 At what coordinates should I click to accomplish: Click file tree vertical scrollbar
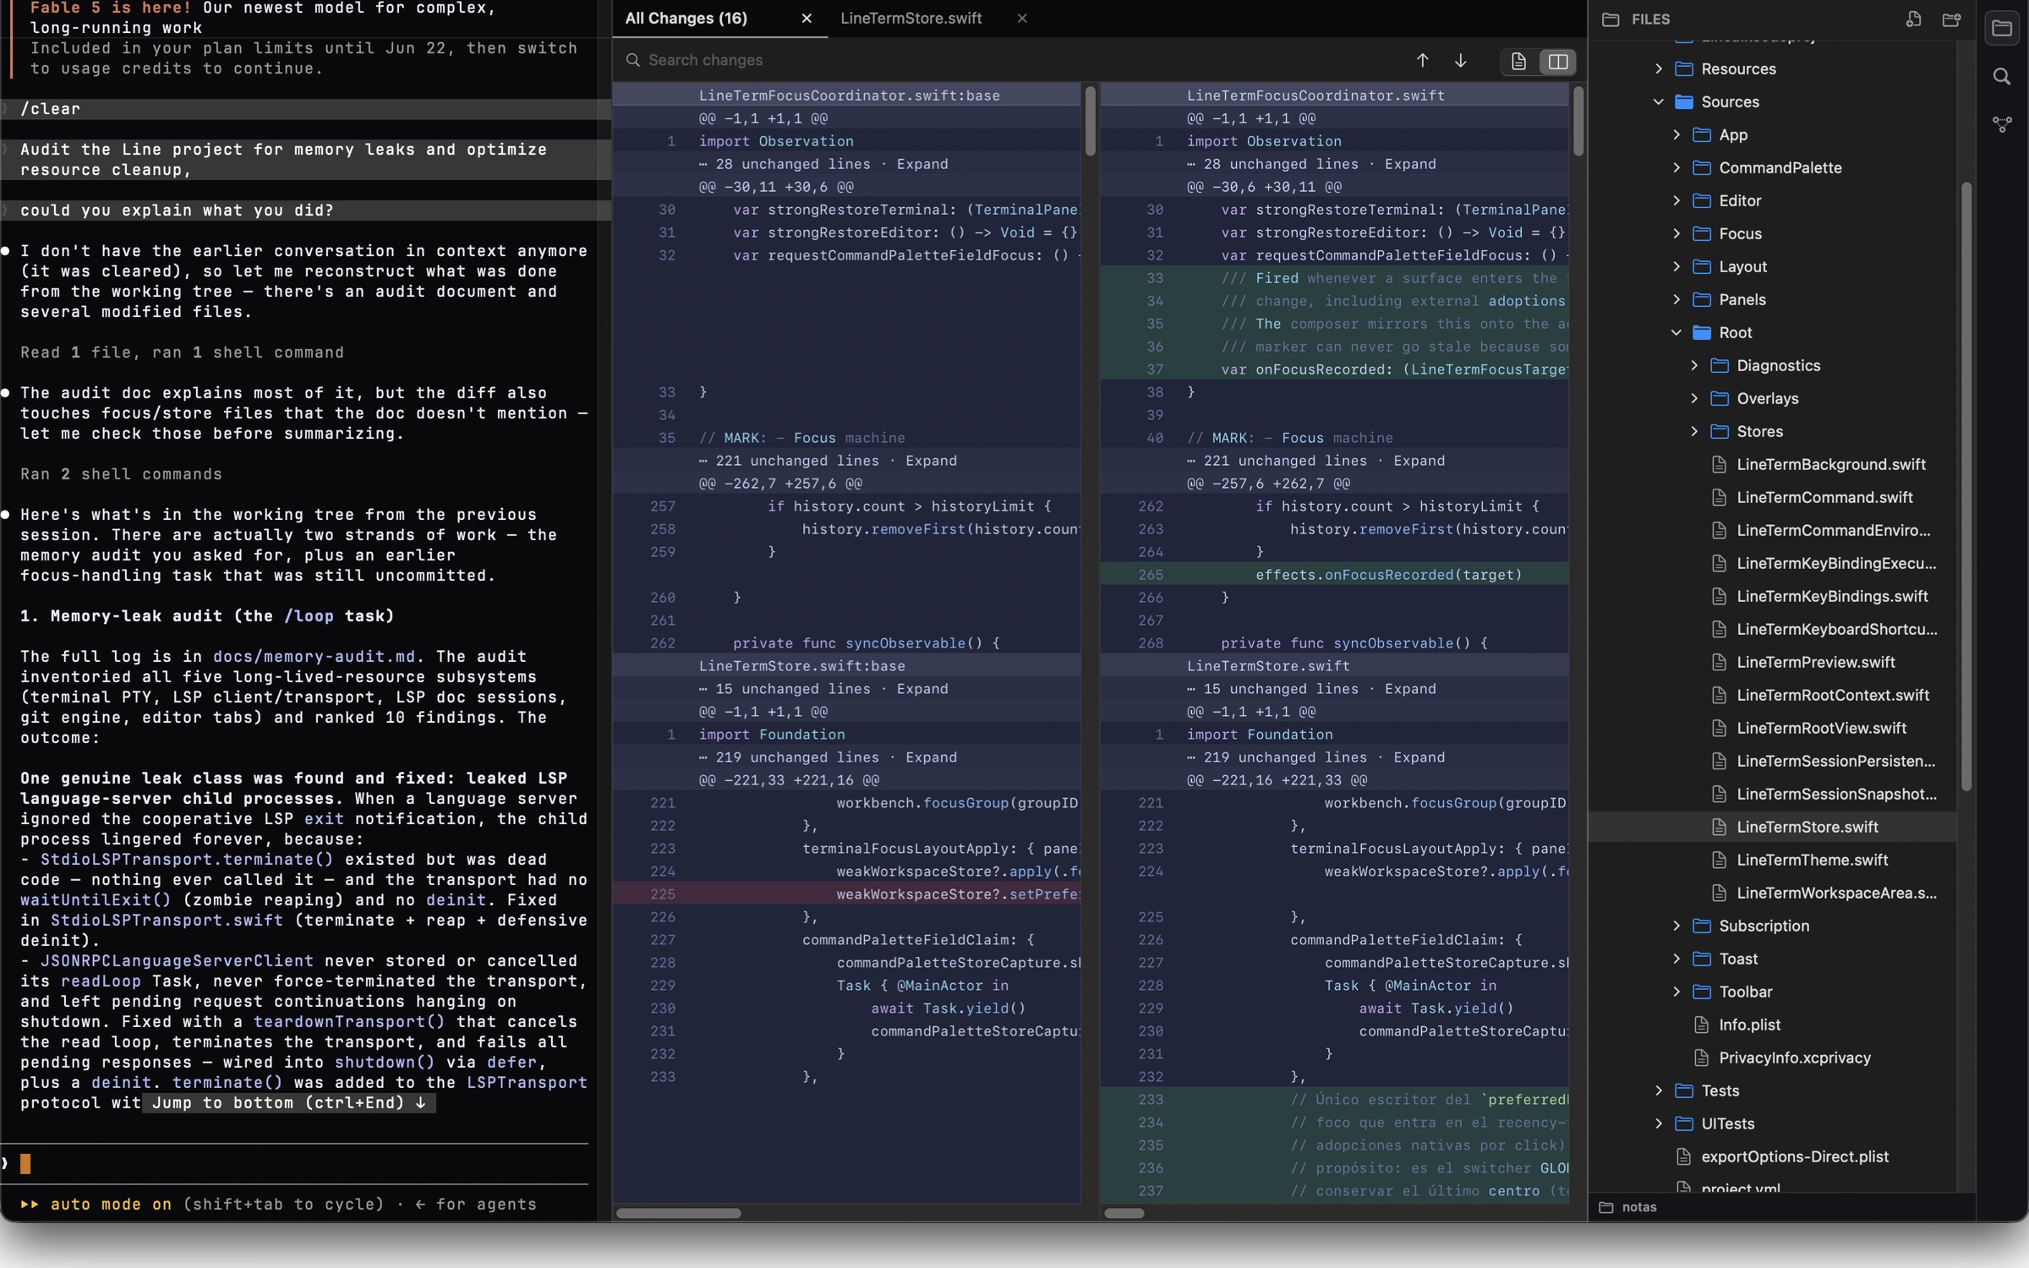click(x=1966, y=486)
